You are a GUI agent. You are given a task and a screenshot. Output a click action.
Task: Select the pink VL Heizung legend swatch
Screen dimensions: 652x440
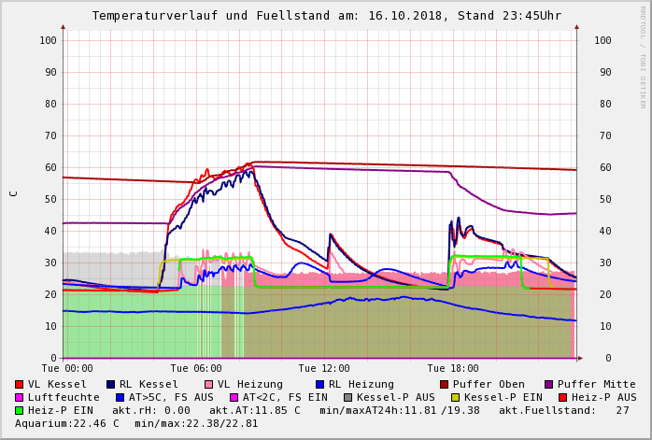click(209, 384)
